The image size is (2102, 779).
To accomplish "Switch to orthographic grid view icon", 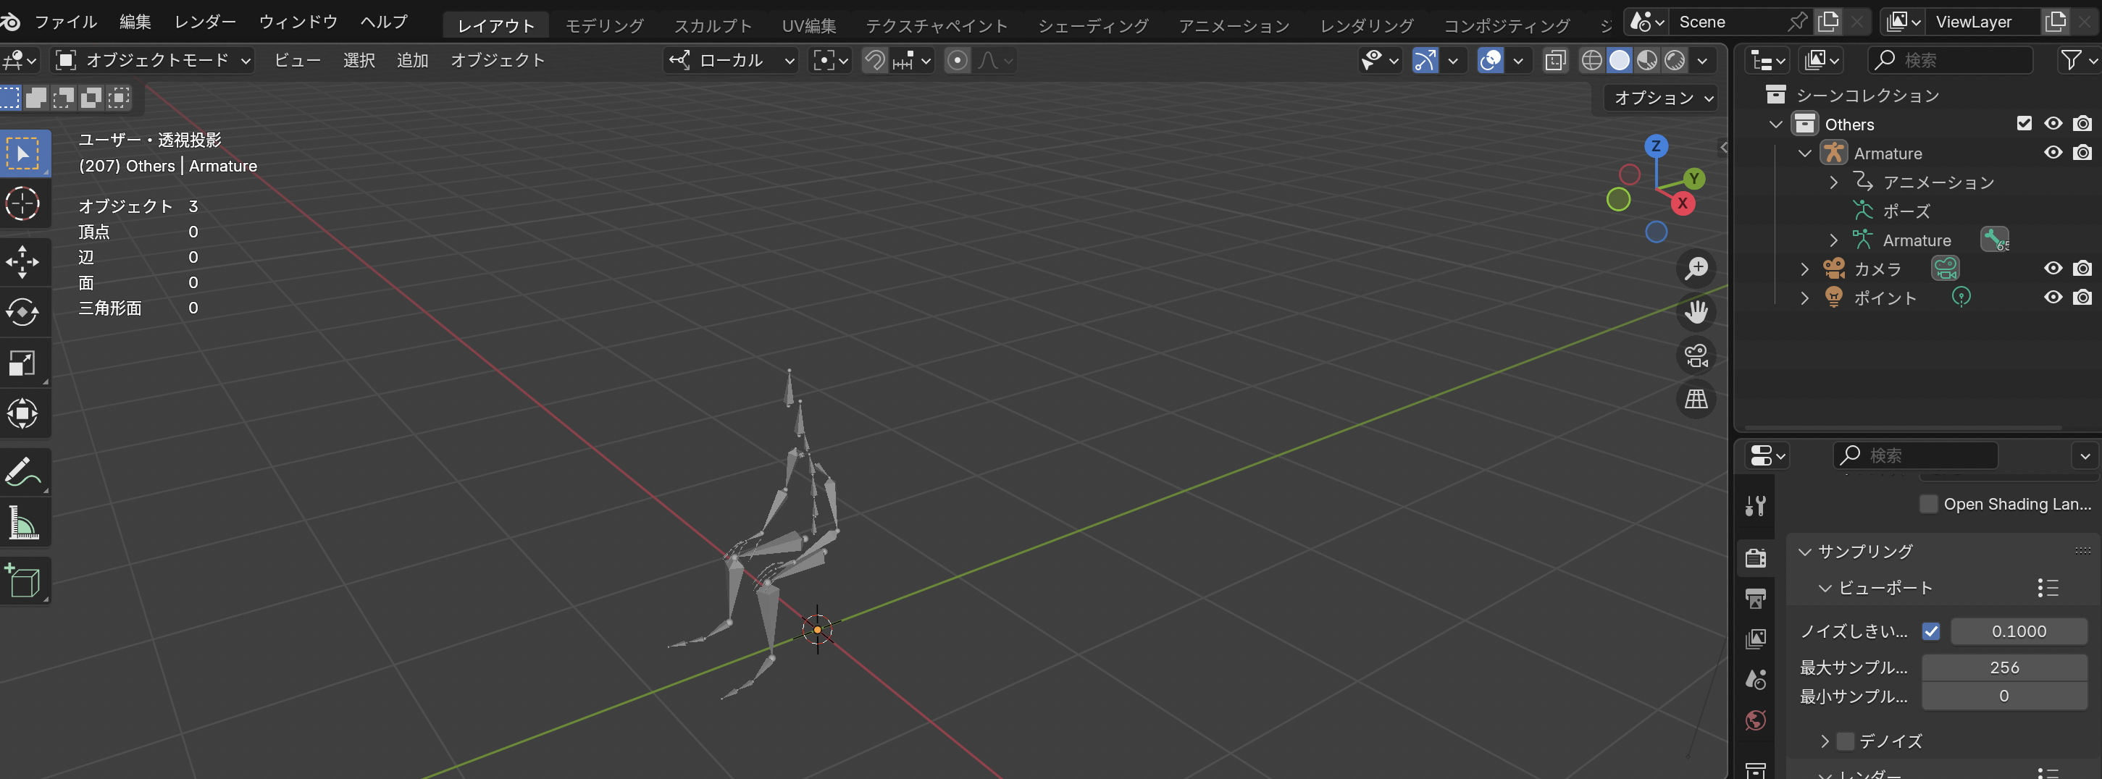I will pyautogui.click(x=1696, y=399).
